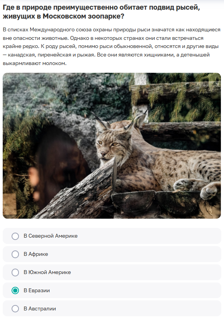
Task: Click the selected В Евразии radio button
Action: [x=15, y=291]
